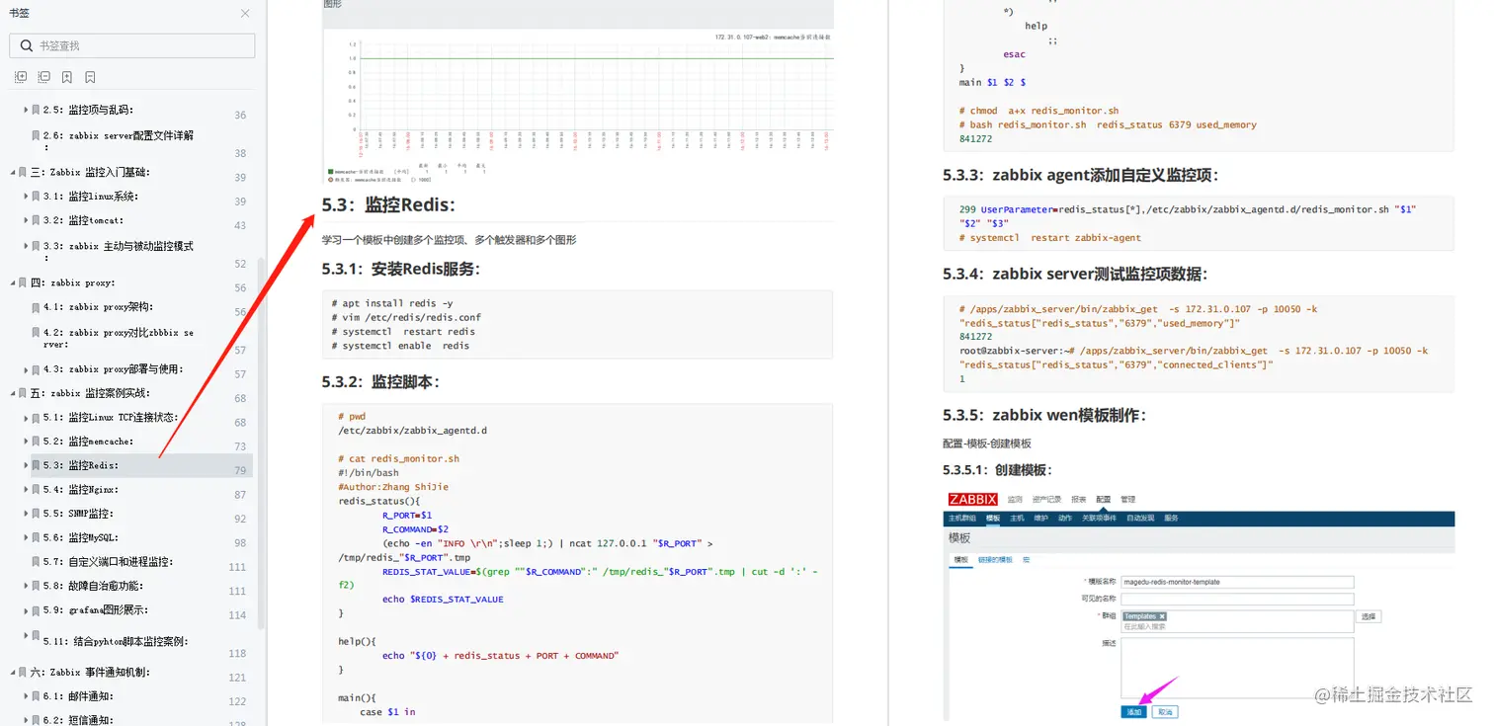The height and width of the screenshot is (726, 1494).
Task: Click 监测 tab in Zabbix screenshot
Action: [1015, 500]
